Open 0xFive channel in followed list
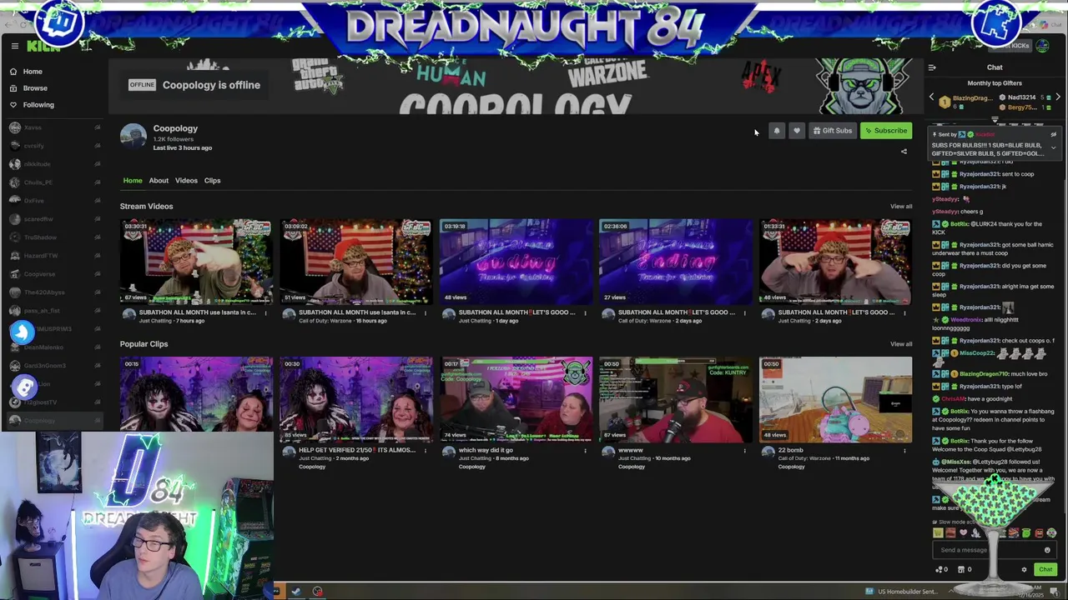The height and width of the screenshot is (600, 1068). [x=54, y=201]
